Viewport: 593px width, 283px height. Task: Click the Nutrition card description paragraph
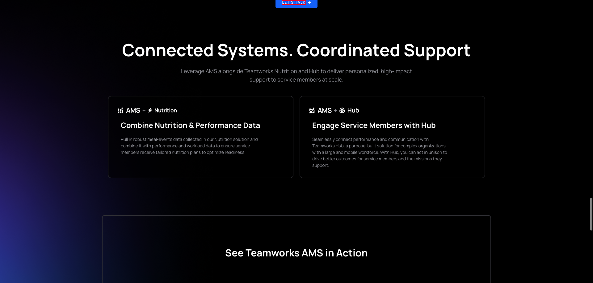tap(189, 146)
